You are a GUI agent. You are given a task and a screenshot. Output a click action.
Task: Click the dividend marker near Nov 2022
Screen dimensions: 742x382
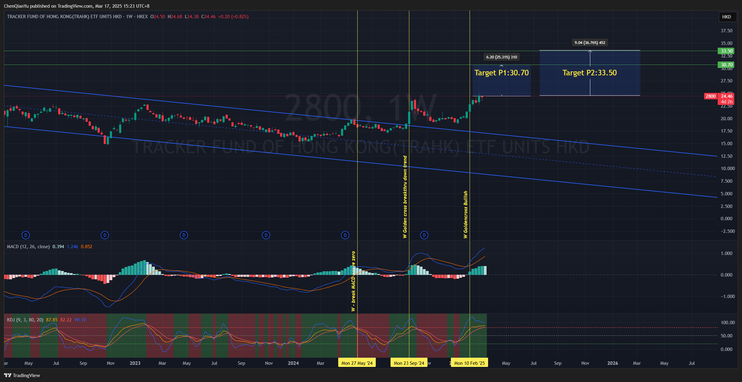click(x=105, y=235)
